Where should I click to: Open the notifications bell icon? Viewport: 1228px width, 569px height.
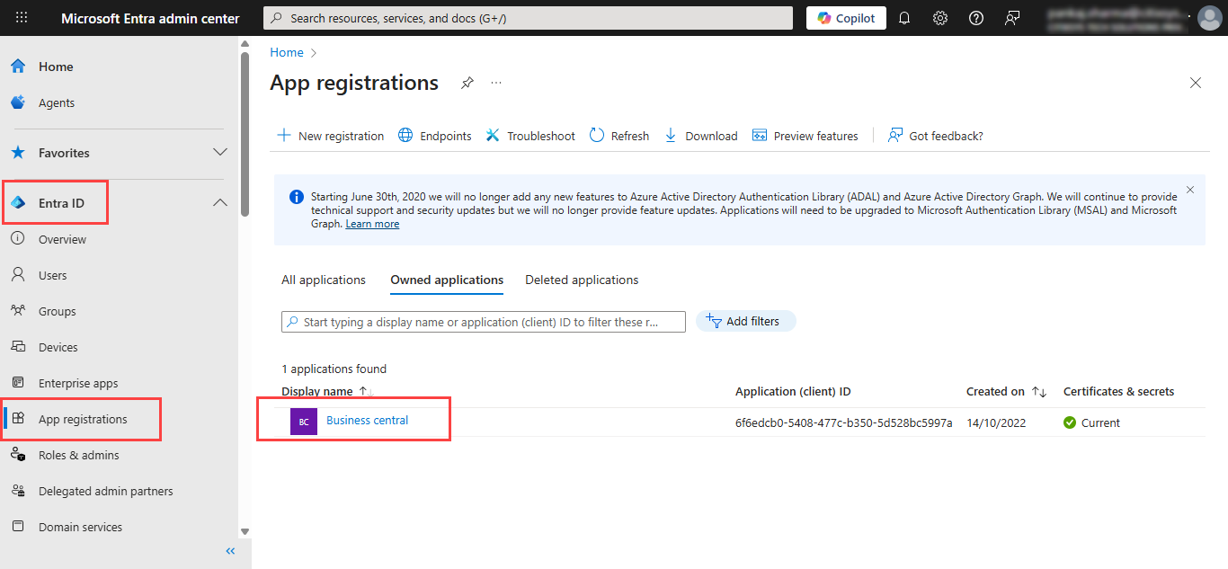904,18
